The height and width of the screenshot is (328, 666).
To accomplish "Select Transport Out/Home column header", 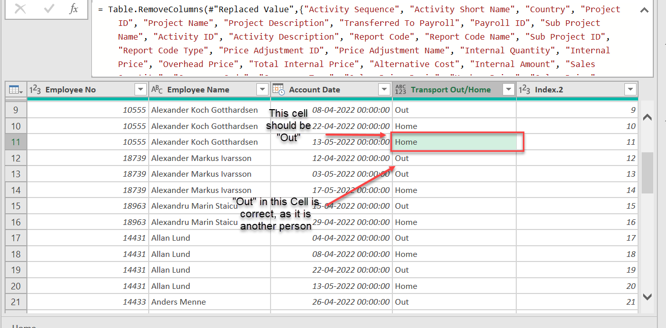I will click(454, 89).
